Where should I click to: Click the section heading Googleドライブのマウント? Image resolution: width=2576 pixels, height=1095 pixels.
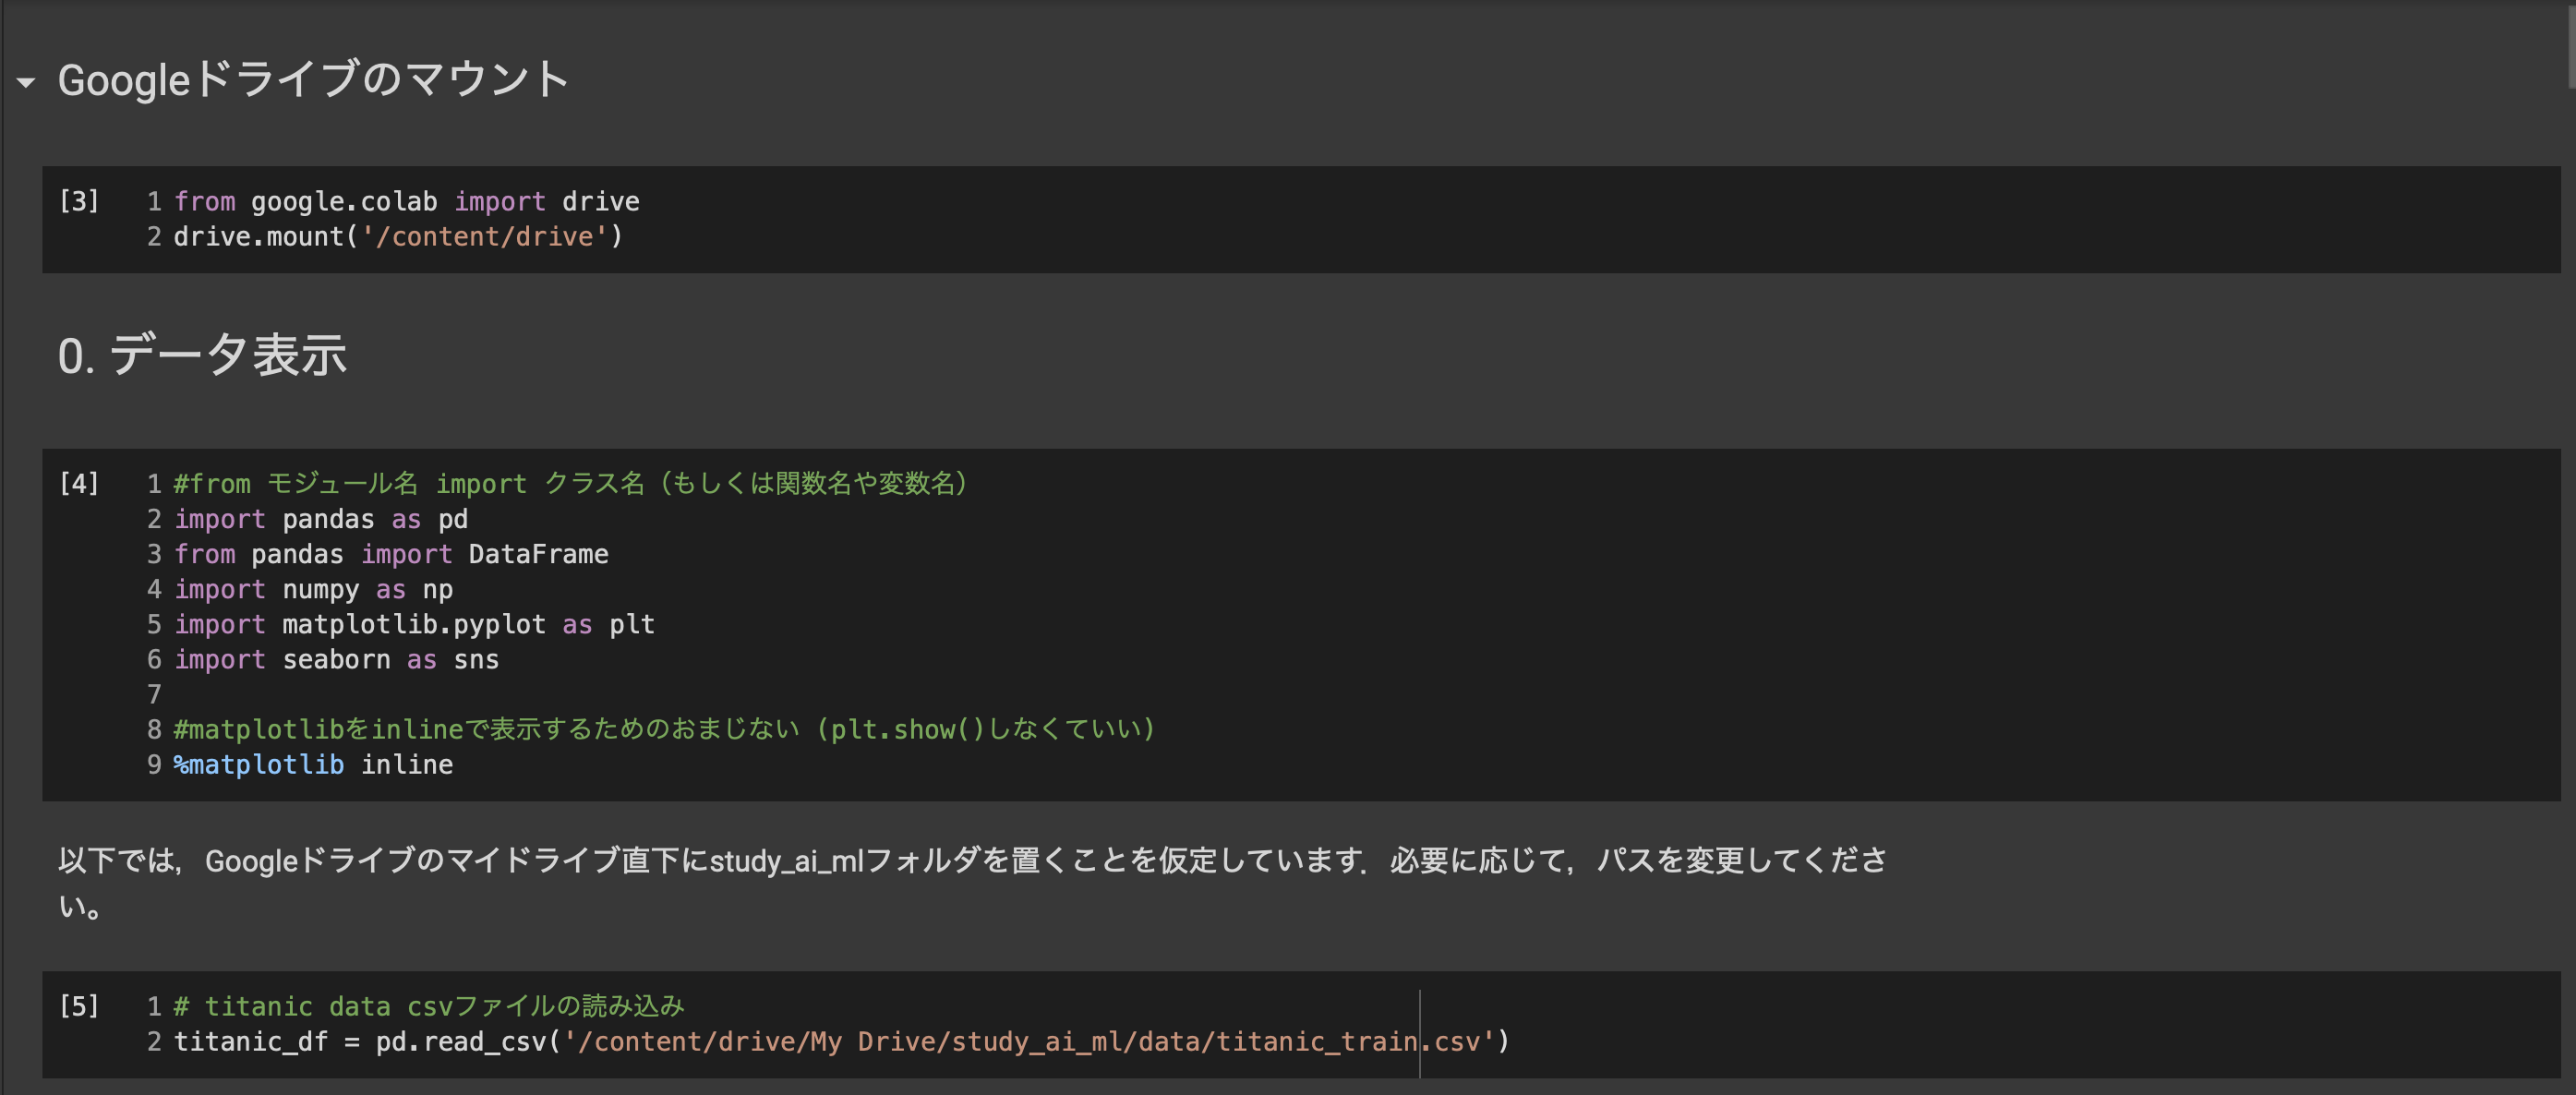312,80
